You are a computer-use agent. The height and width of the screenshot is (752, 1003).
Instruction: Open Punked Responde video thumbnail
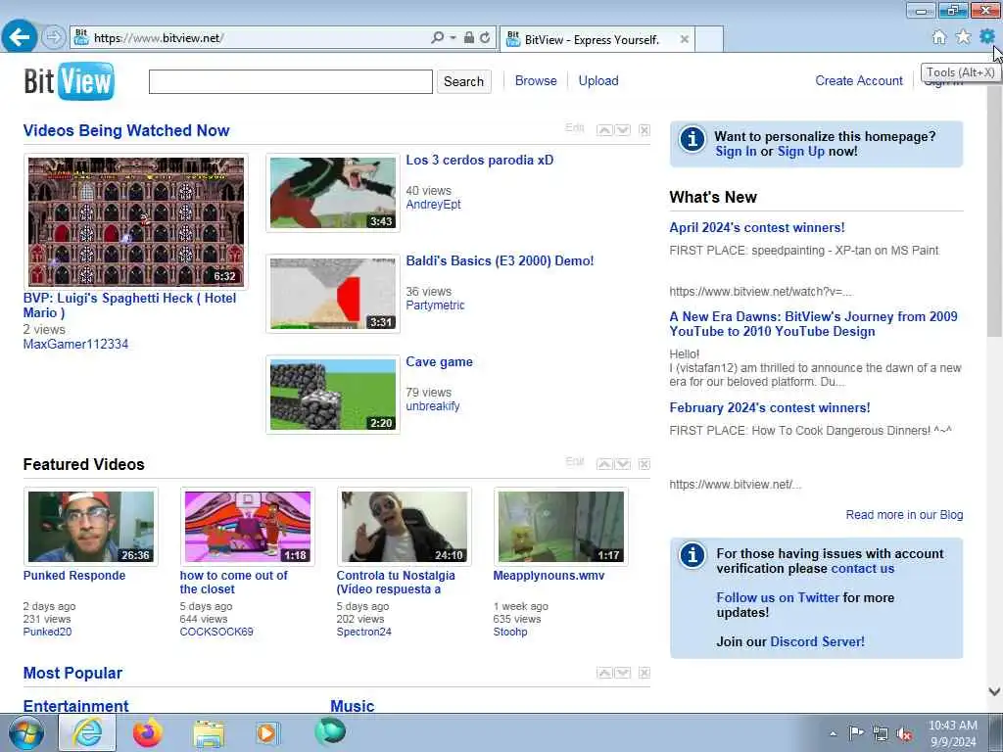pos(91,527)
